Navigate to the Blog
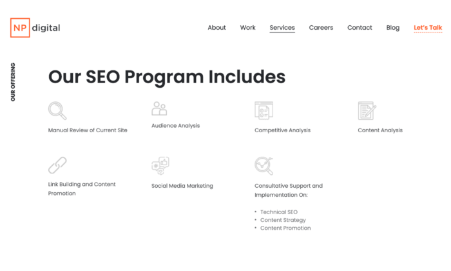Image resolution: width=451 pixels, height=271 pixels. pos(393,28)
